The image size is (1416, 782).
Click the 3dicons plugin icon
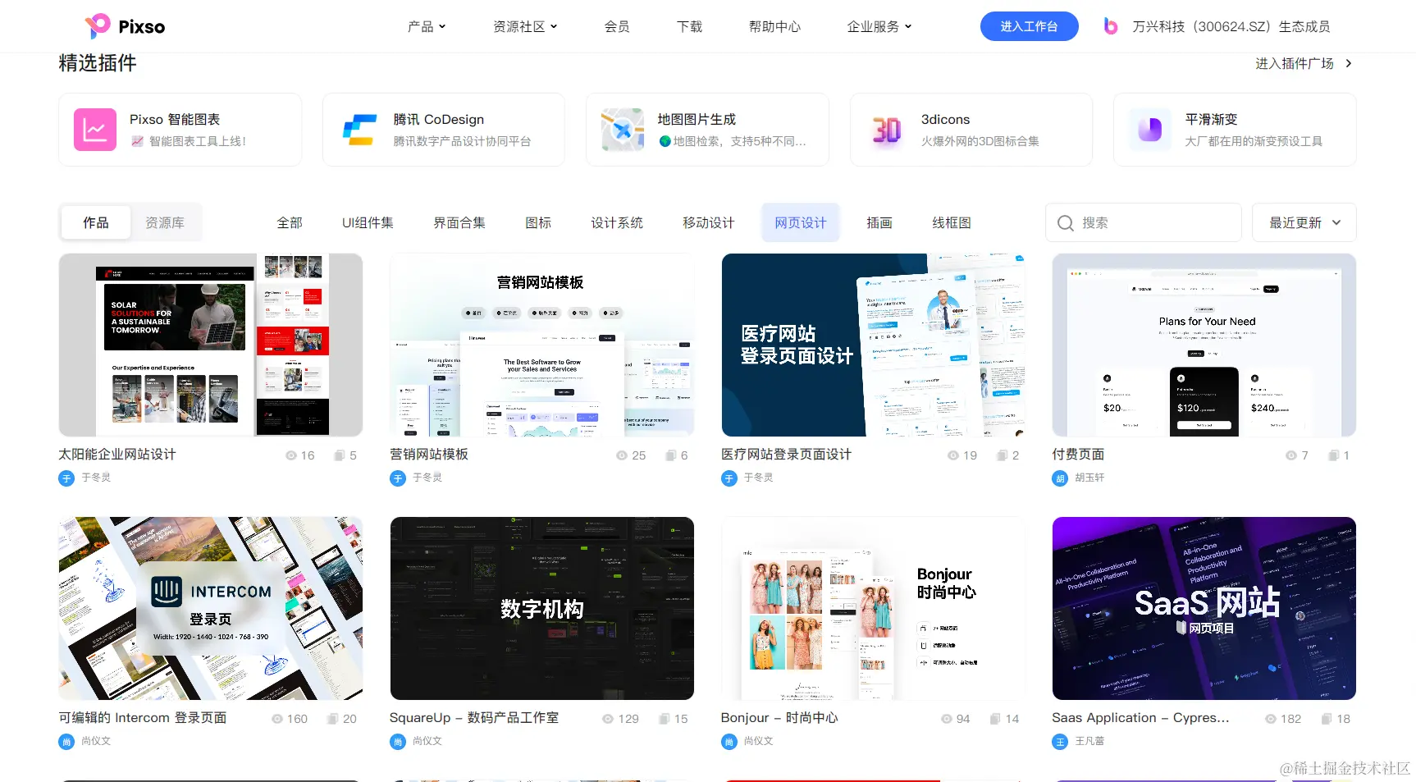(884, 129)
